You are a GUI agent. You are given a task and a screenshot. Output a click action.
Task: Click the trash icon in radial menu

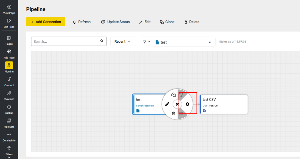(173, 113)
